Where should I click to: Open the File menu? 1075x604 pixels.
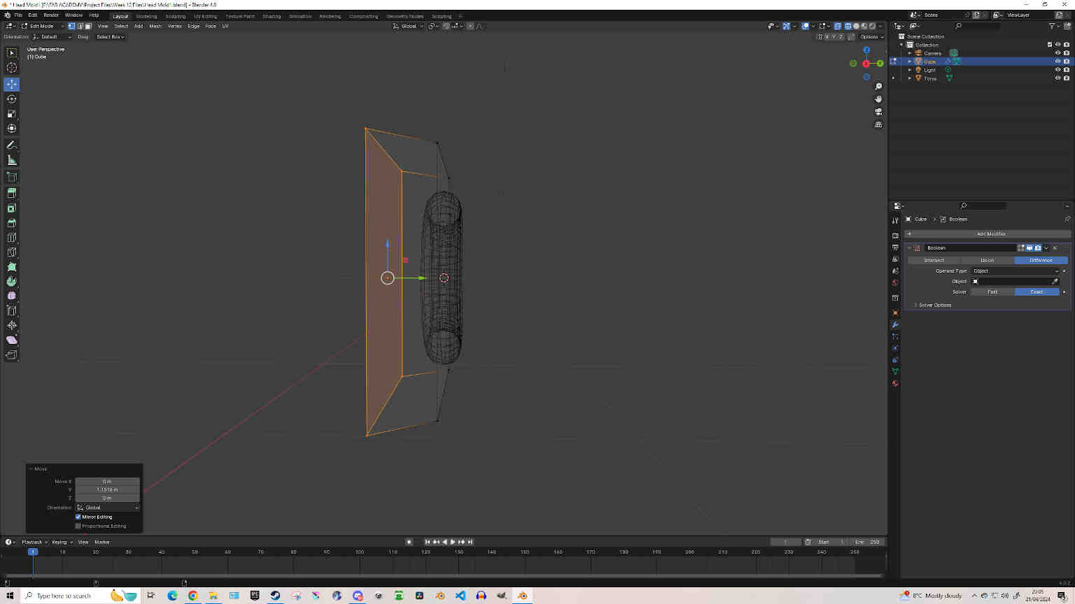18,15
